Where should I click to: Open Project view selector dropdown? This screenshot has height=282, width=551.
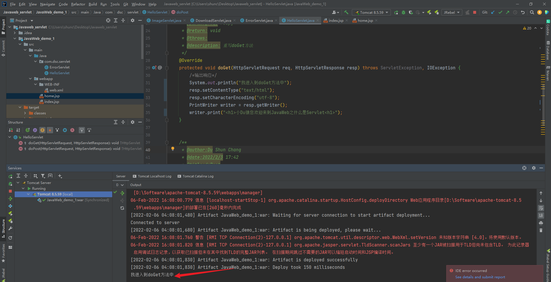point(22,20)
